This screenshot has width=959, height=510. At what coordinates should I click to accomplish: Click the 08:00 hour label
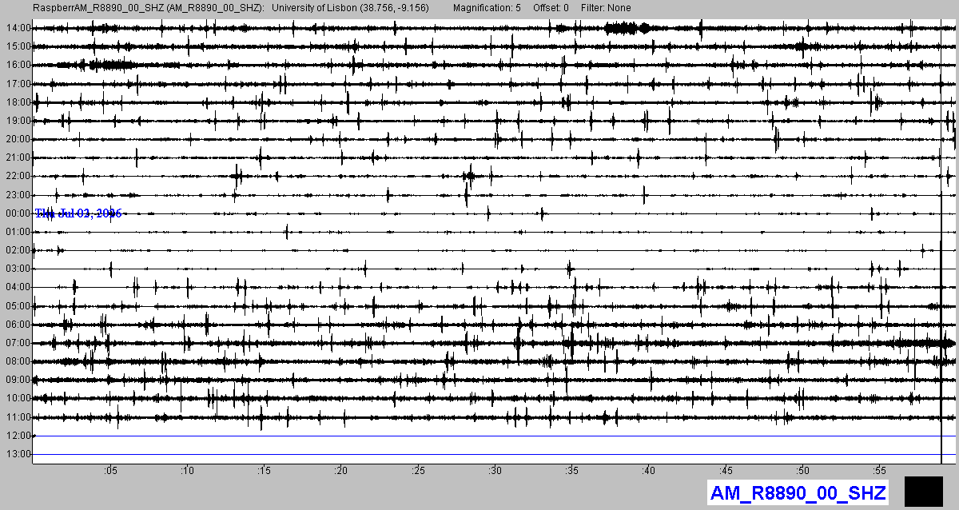tap(18, 361)
